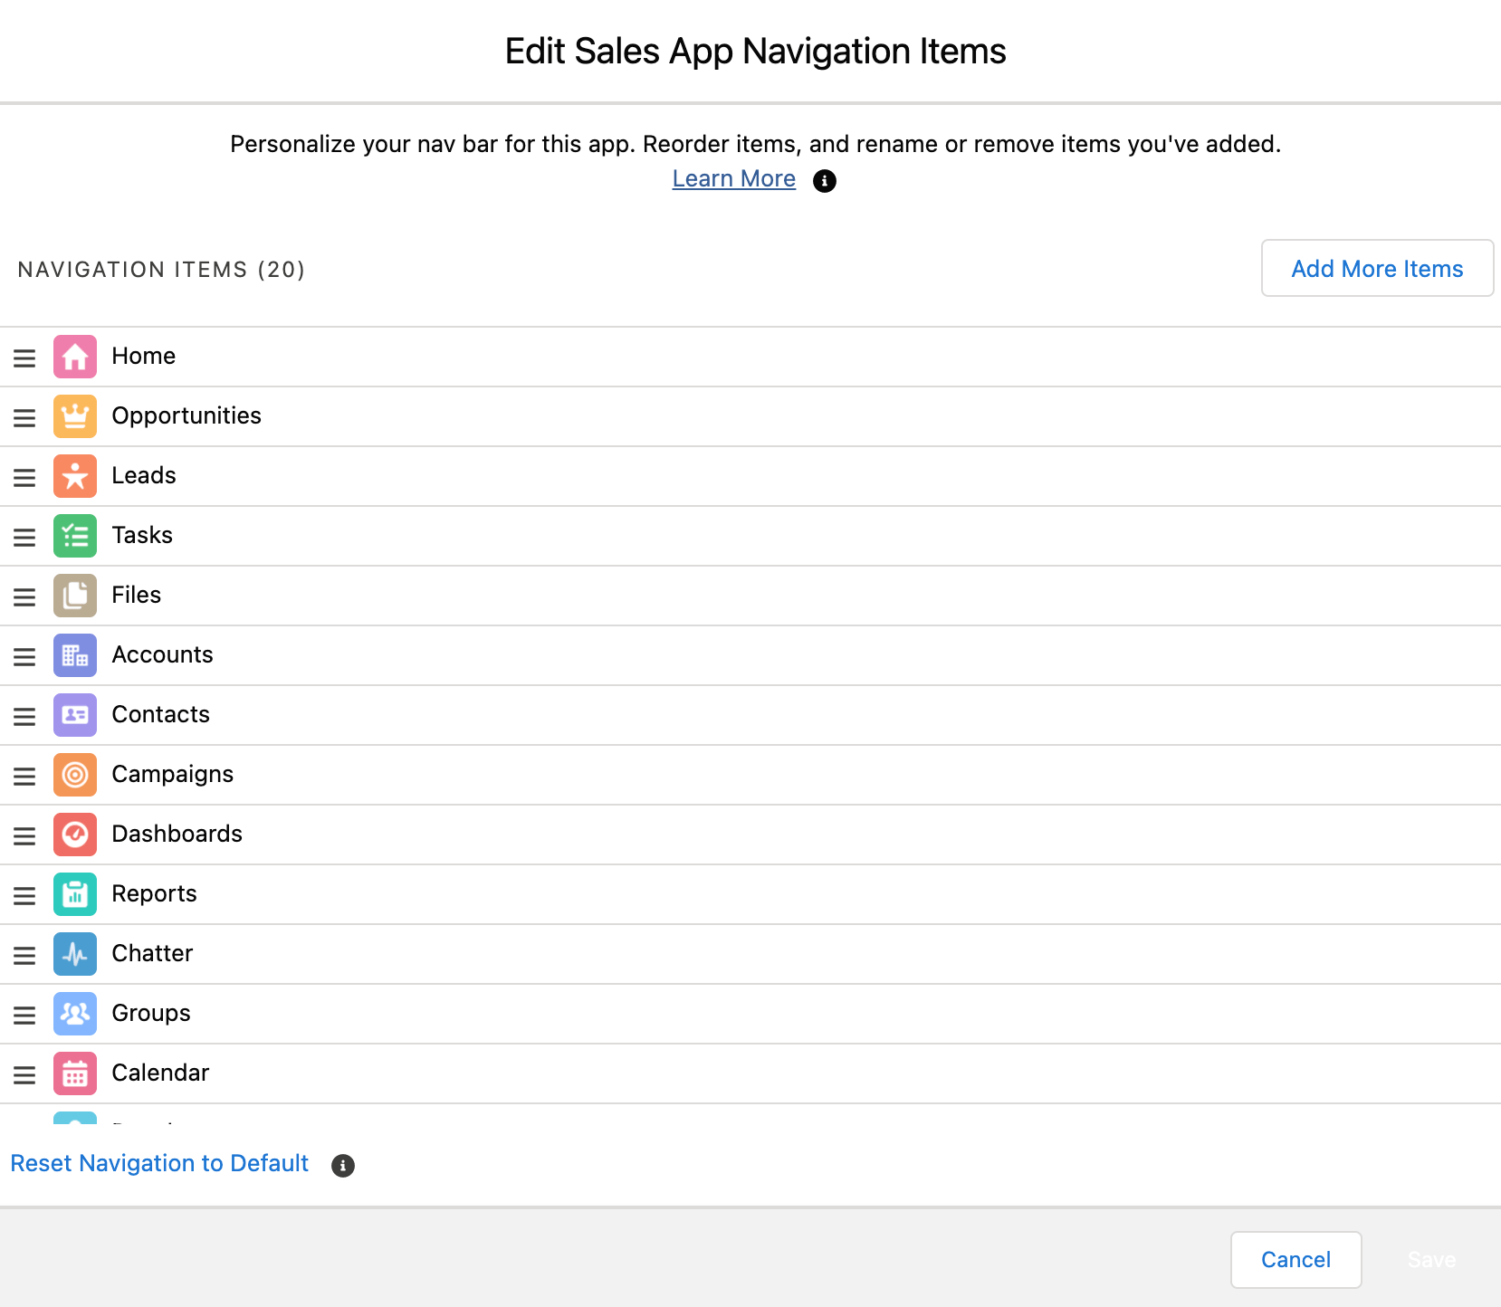Select Reset Navigation to Default
Screen dimensions: 1501x1307
click(x=159, y=1163)
